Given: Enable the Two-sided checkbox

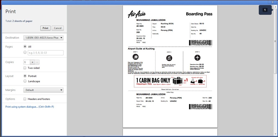Looking at the screenshot, I should [x=25, y=68].
